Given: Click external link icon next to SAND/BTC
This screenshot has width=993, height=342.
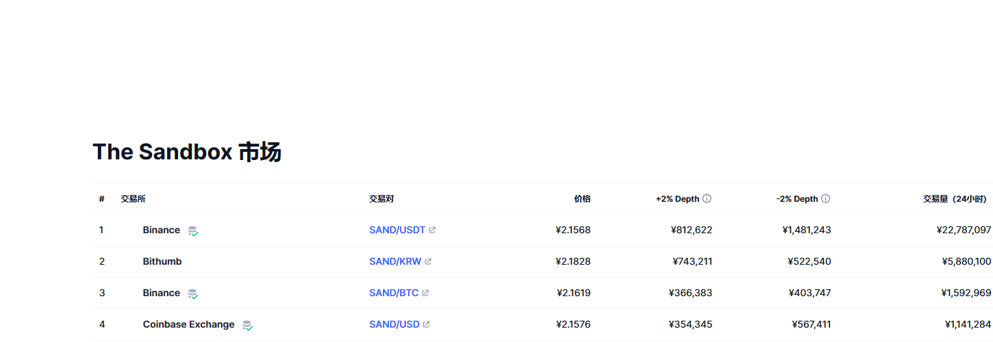Looking at the screenshot, I should [x=425, y=293].
